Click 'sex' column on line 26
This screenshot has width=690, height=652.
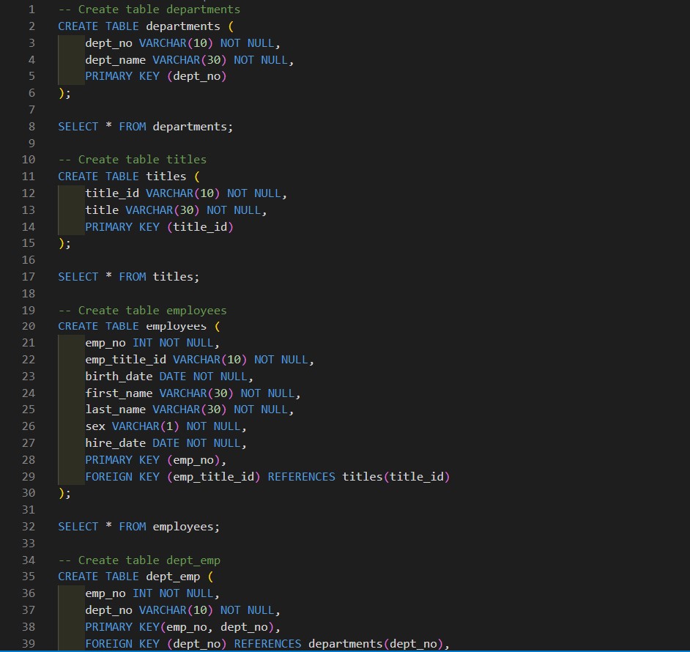pyautogui.click(x=95, y=426)
